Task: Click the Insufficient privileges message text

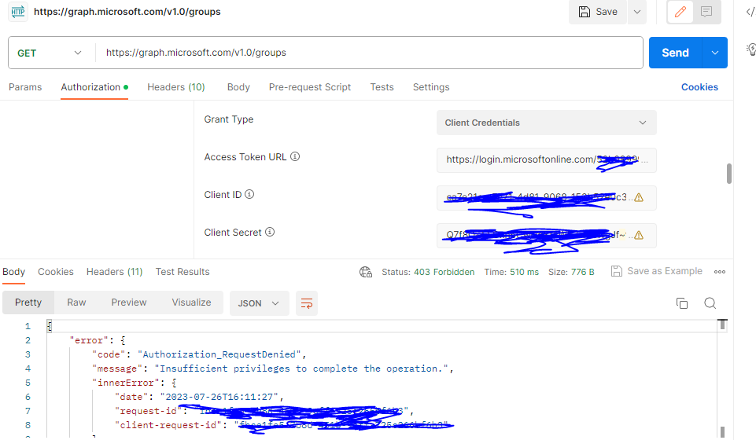Action: [x=301, y=368]
